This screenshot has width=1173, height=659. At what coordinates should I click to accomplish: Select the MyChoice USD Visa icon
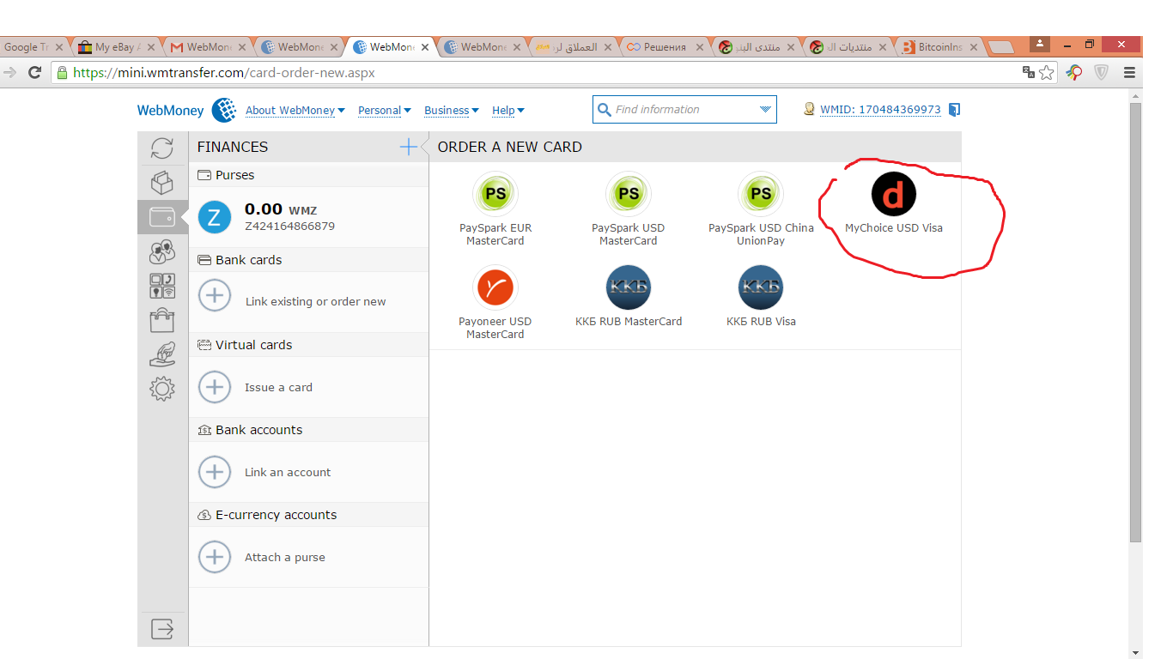pos(894,194)
